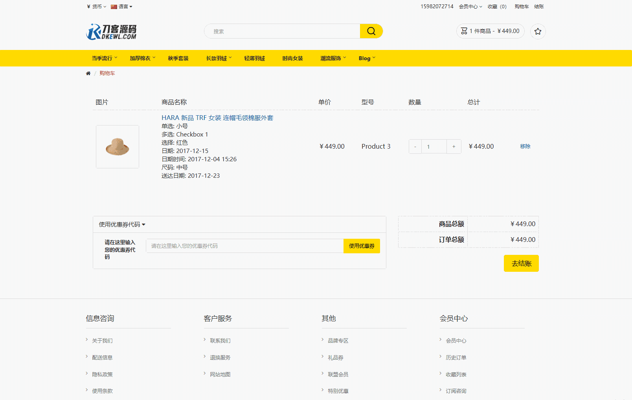Open 联系我们 footer link
The width and height of the screenshot is (632, 400).
[220, 341]
